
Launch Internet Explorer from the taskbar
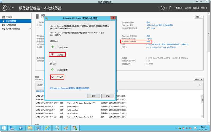[47, 128]
